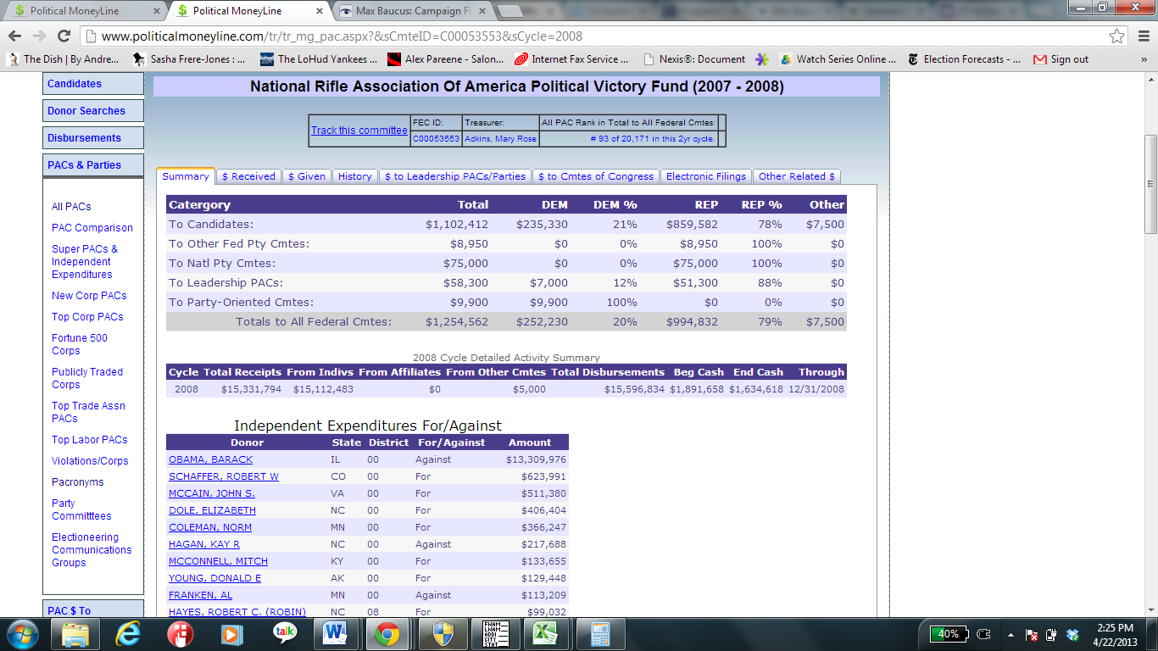Click Pacronyms sidebar link
The image size is (1158, 651).
[78, 482]
